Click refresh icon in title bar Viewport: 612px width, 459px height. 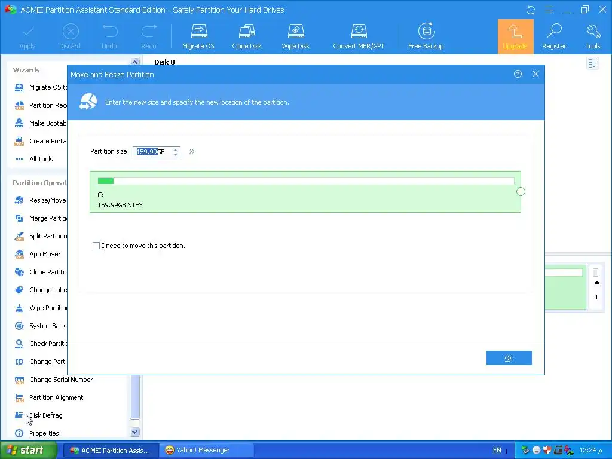(531, 10)
